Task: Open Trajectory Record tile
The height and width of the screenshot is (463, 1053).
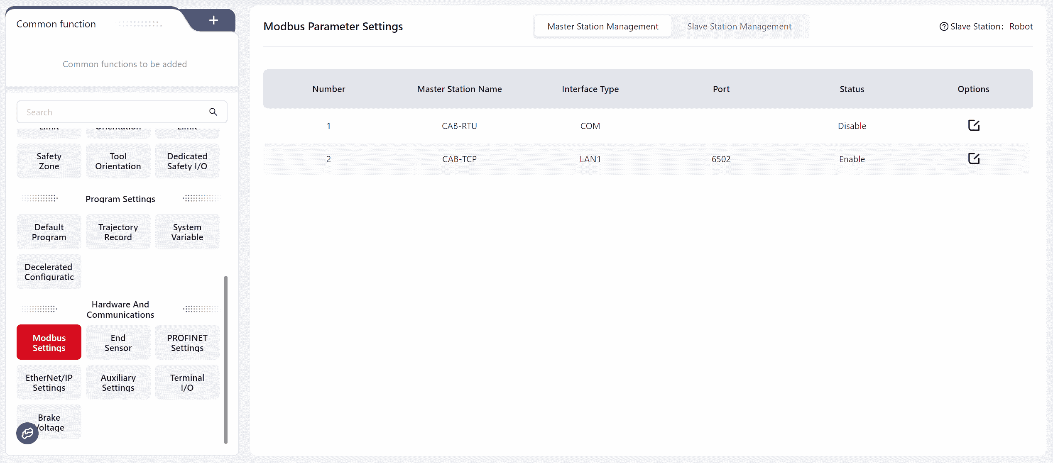Action: 118,231
